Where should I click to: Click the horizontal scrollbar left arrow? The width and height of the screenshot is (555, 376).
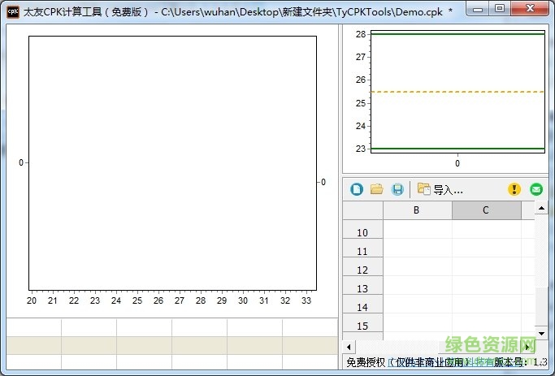pos(349,347)
